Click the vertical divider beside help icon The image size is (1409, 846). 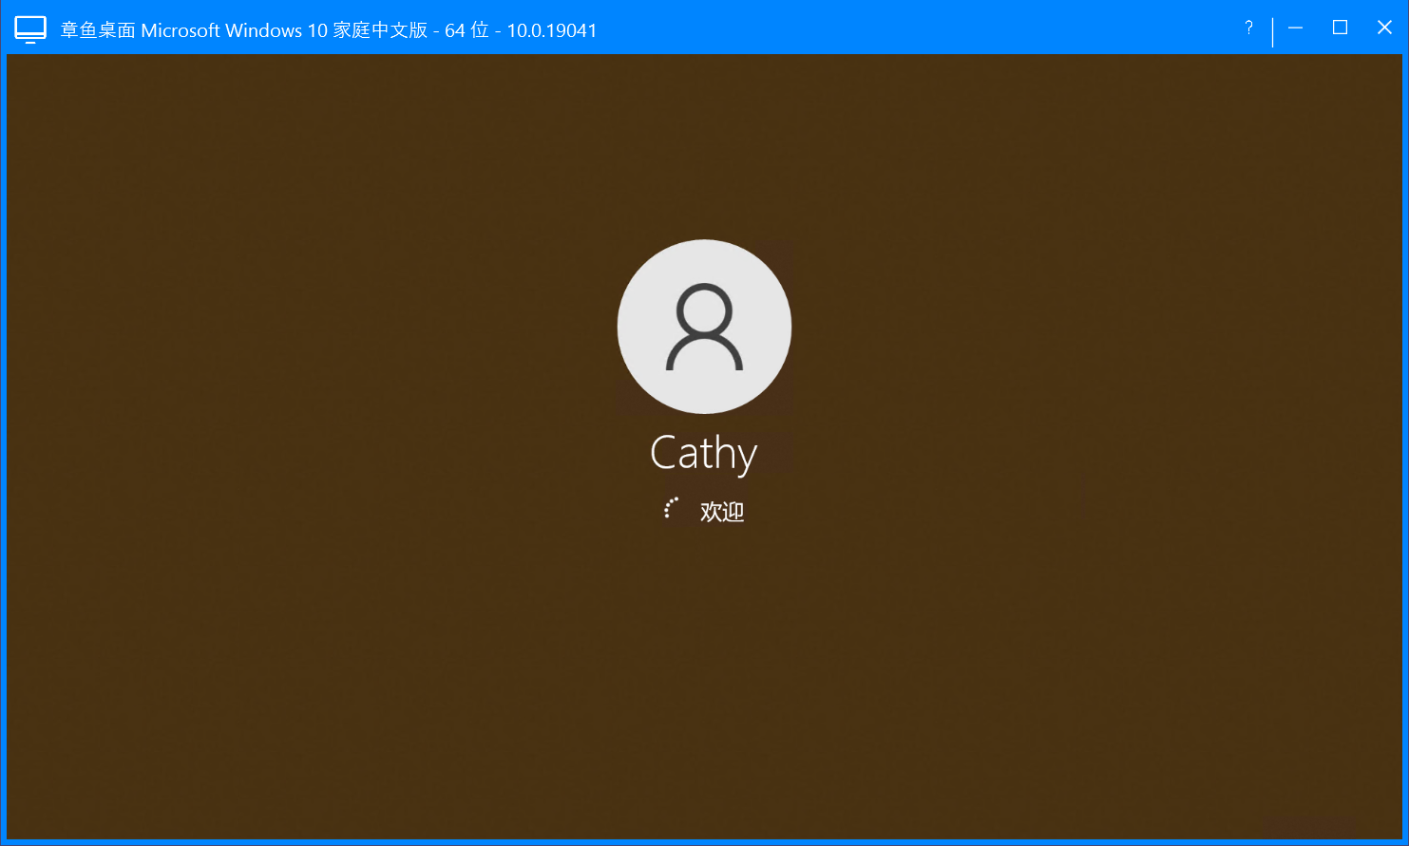pyautogui.click(x=1272, y=30)
